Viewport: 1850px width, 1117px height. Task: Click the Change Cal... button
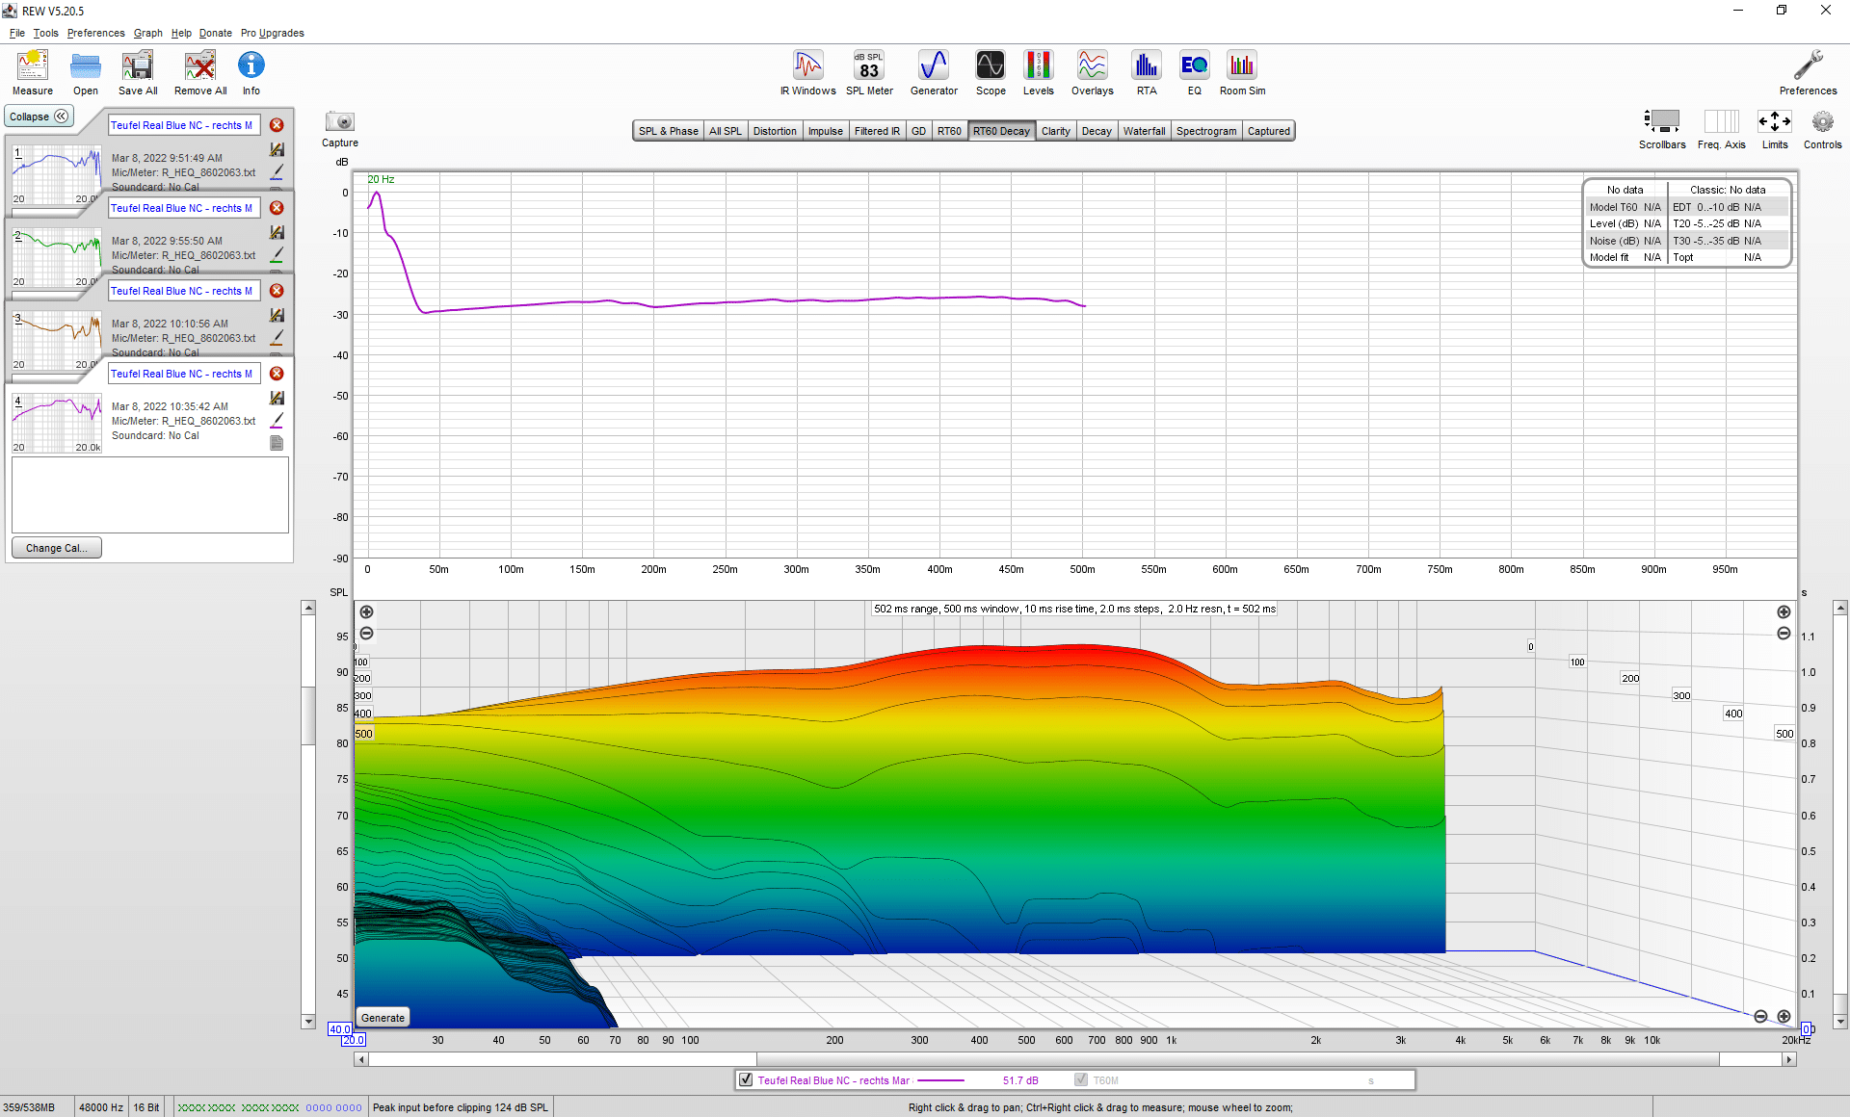click(x=57, y=548)
